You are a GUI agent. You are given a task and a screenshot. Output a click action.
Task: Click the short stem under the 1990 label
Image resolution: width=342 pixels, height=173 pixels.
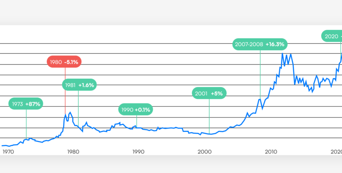click(x=137, y=120)
